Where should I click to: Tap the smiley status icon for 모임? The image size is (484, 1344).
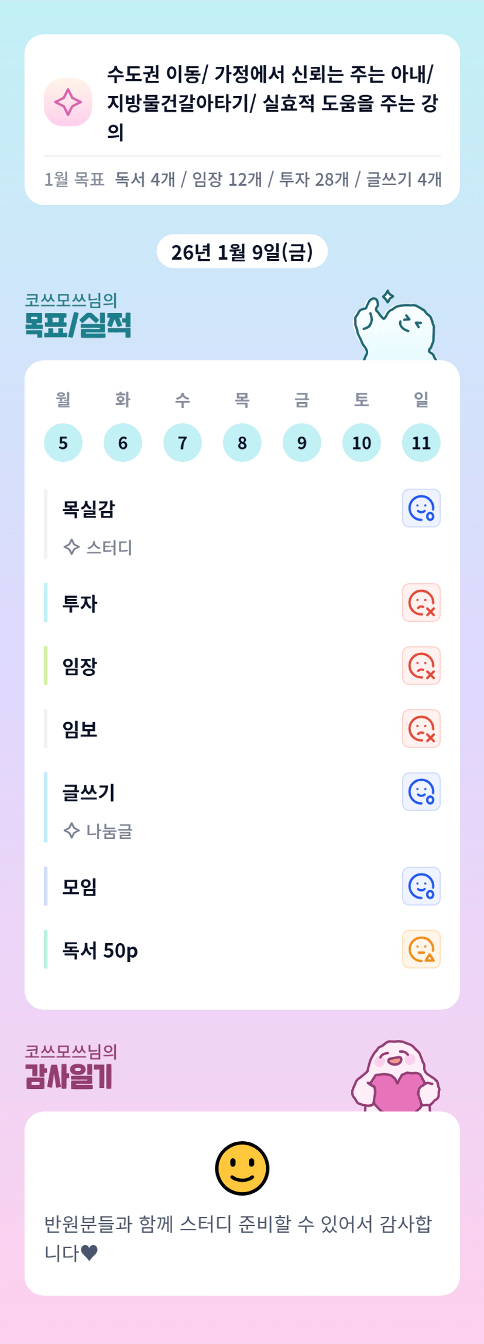421,886
